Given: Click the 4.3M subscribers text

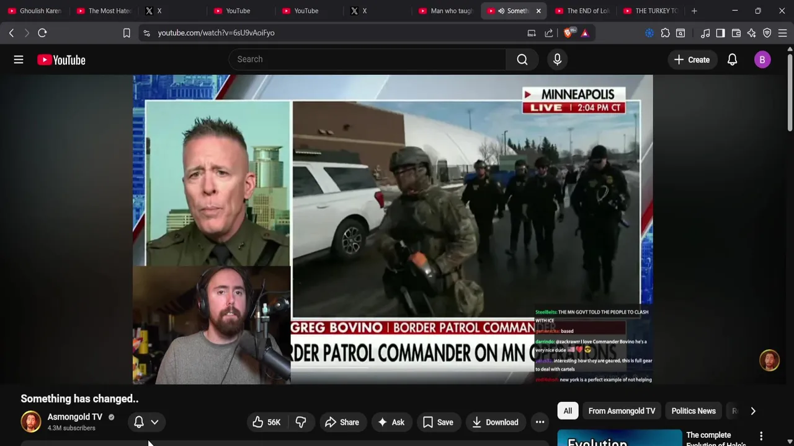Looking at the screenshot, I should (71, 428).
